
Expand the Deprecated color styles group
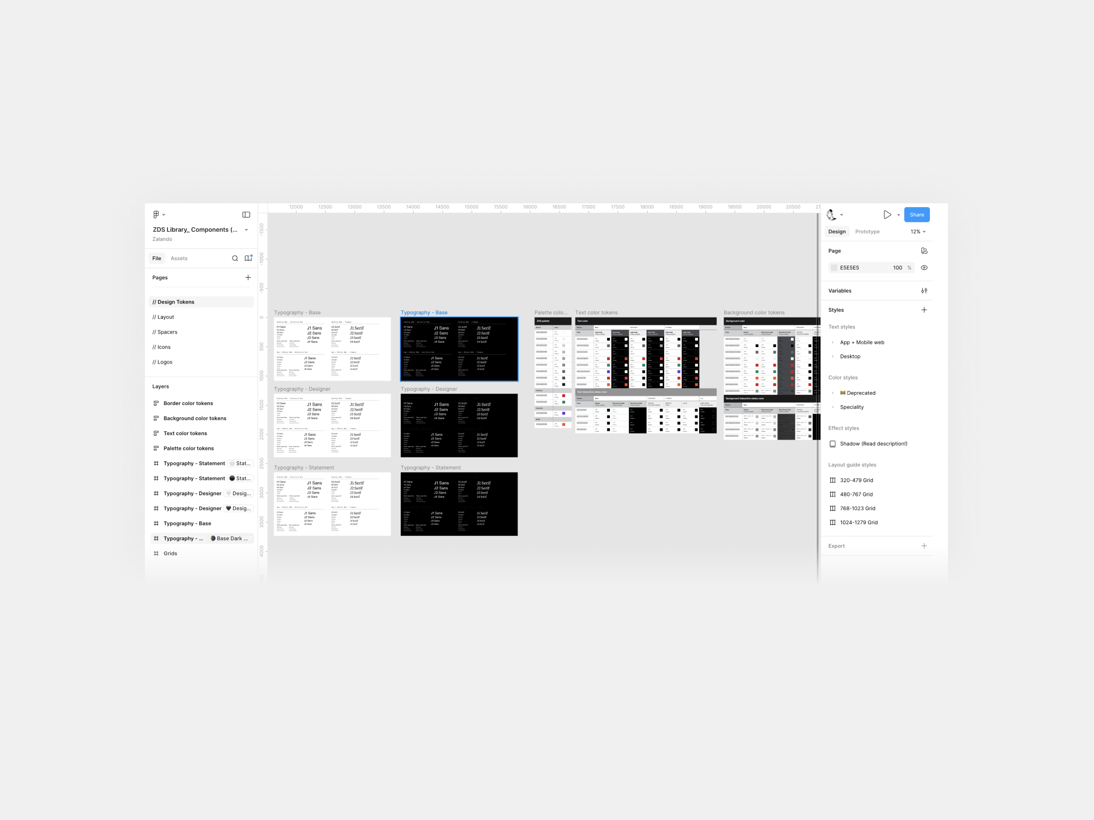coord(833,393)
